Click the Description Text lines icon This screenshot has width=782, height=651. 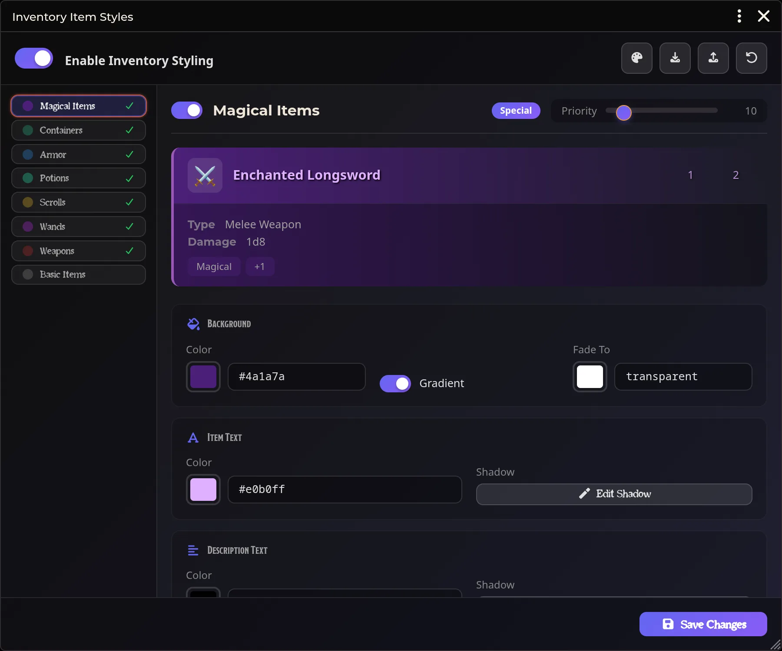coord(193,550)
